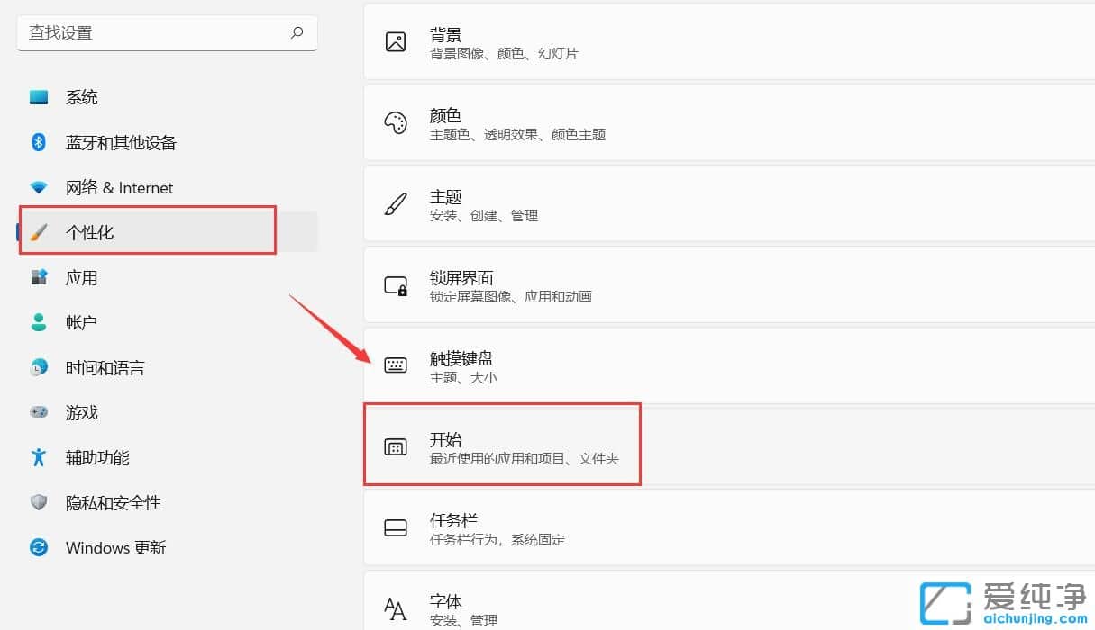Click the 背景图像、颜色、幻灯片 description
The height and width of the screenshot is (630, 1095).
coord(505,54)
